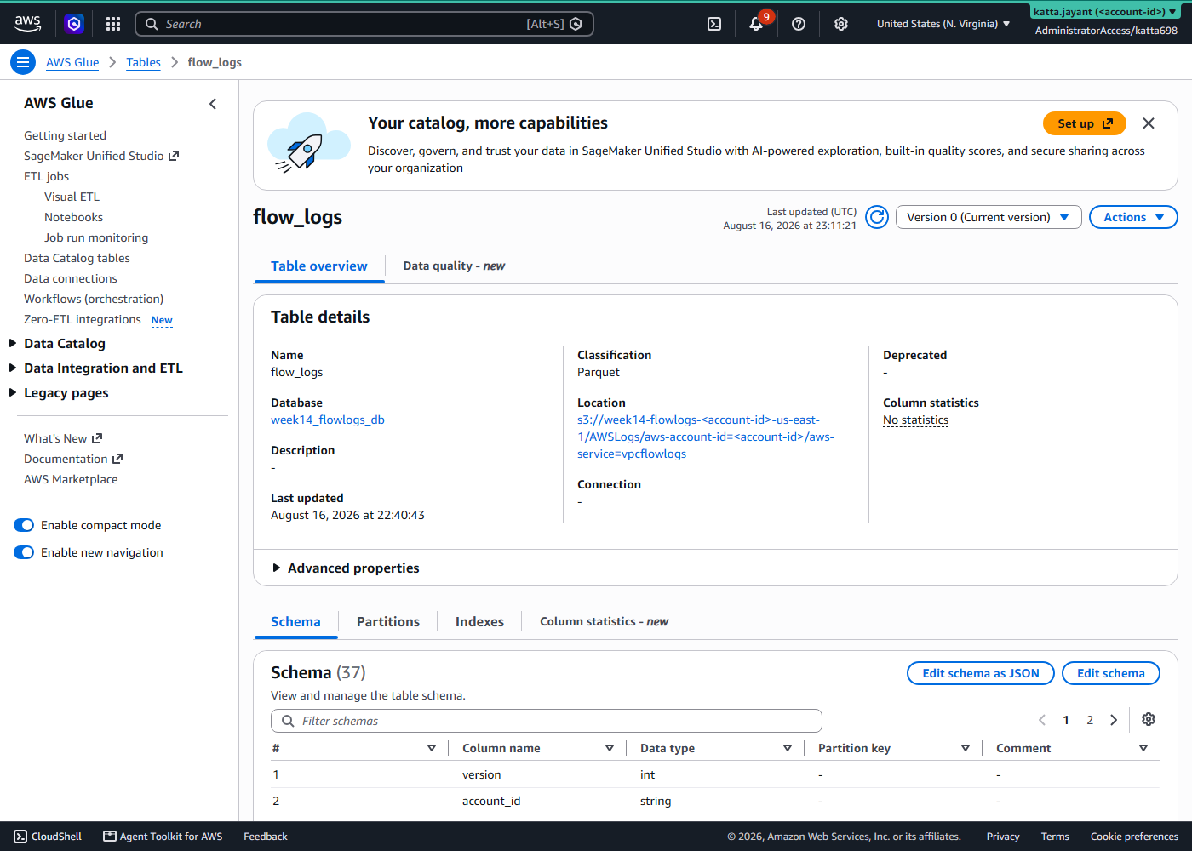1192x851 pixels.
Task: Open the CloudShell icon in the top bar
Action: [x=714, y=24]
